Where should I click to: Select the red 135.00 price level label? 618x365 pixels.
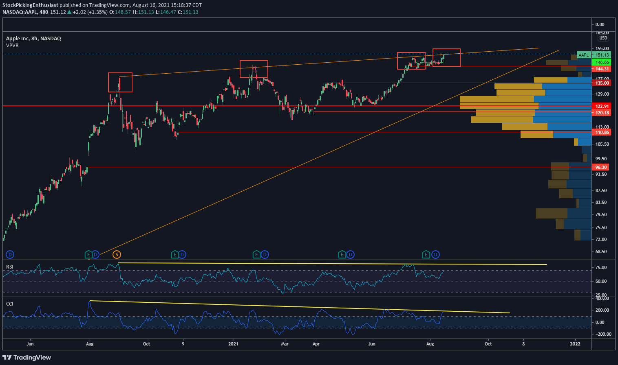602,83
